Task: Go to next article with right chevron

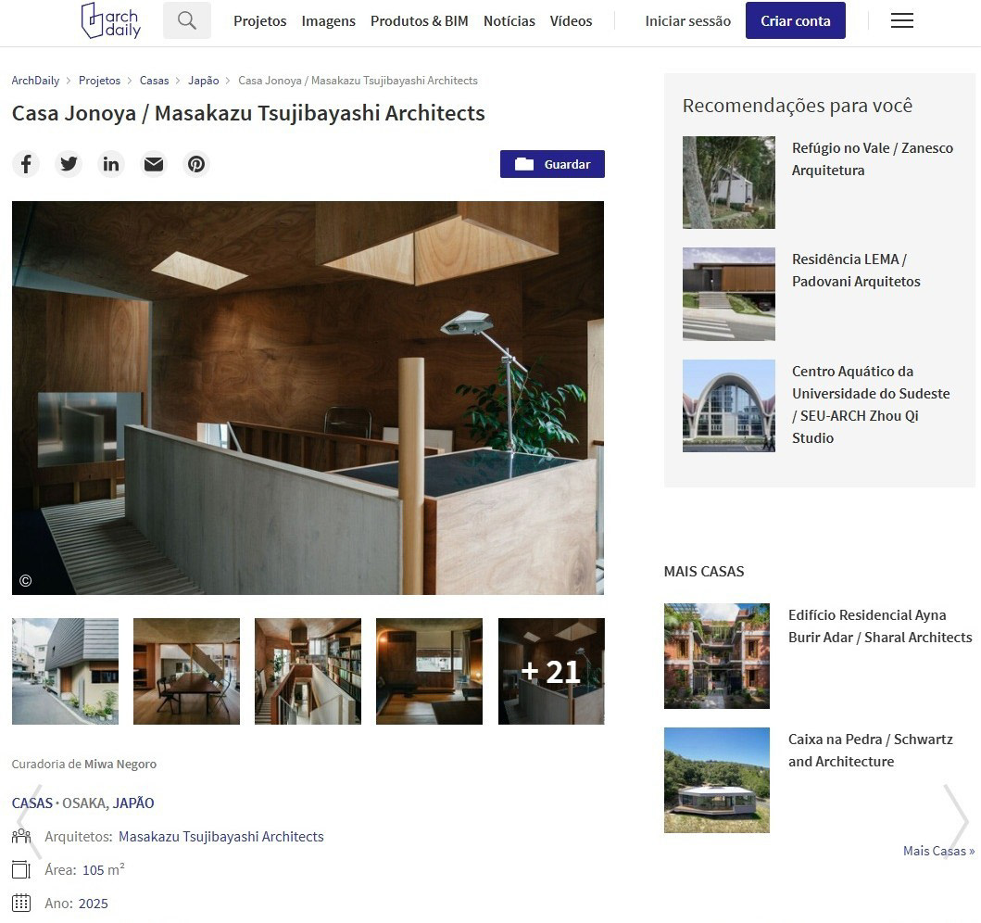Action: [956, 821]
